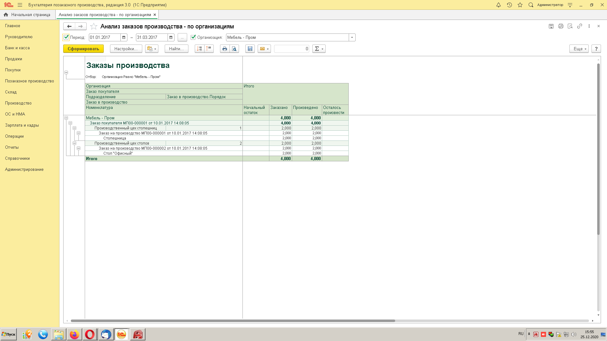Launch Opera from taskbar
The width and height of the screenshot is (607, 341).
pyautogui.click(x=90, y=334)
